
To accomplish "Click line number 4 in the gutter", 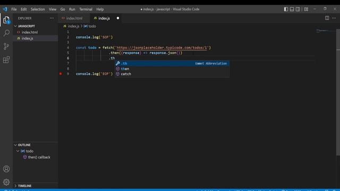I will tap(68, 48).
